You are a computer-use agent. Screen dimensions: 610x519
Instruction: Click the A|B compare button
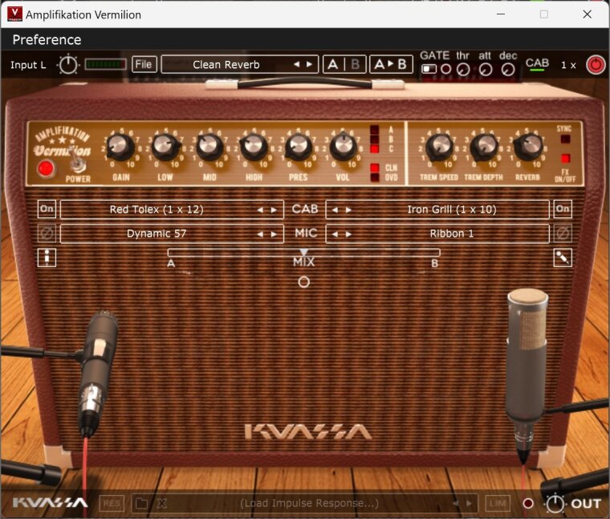344,65
